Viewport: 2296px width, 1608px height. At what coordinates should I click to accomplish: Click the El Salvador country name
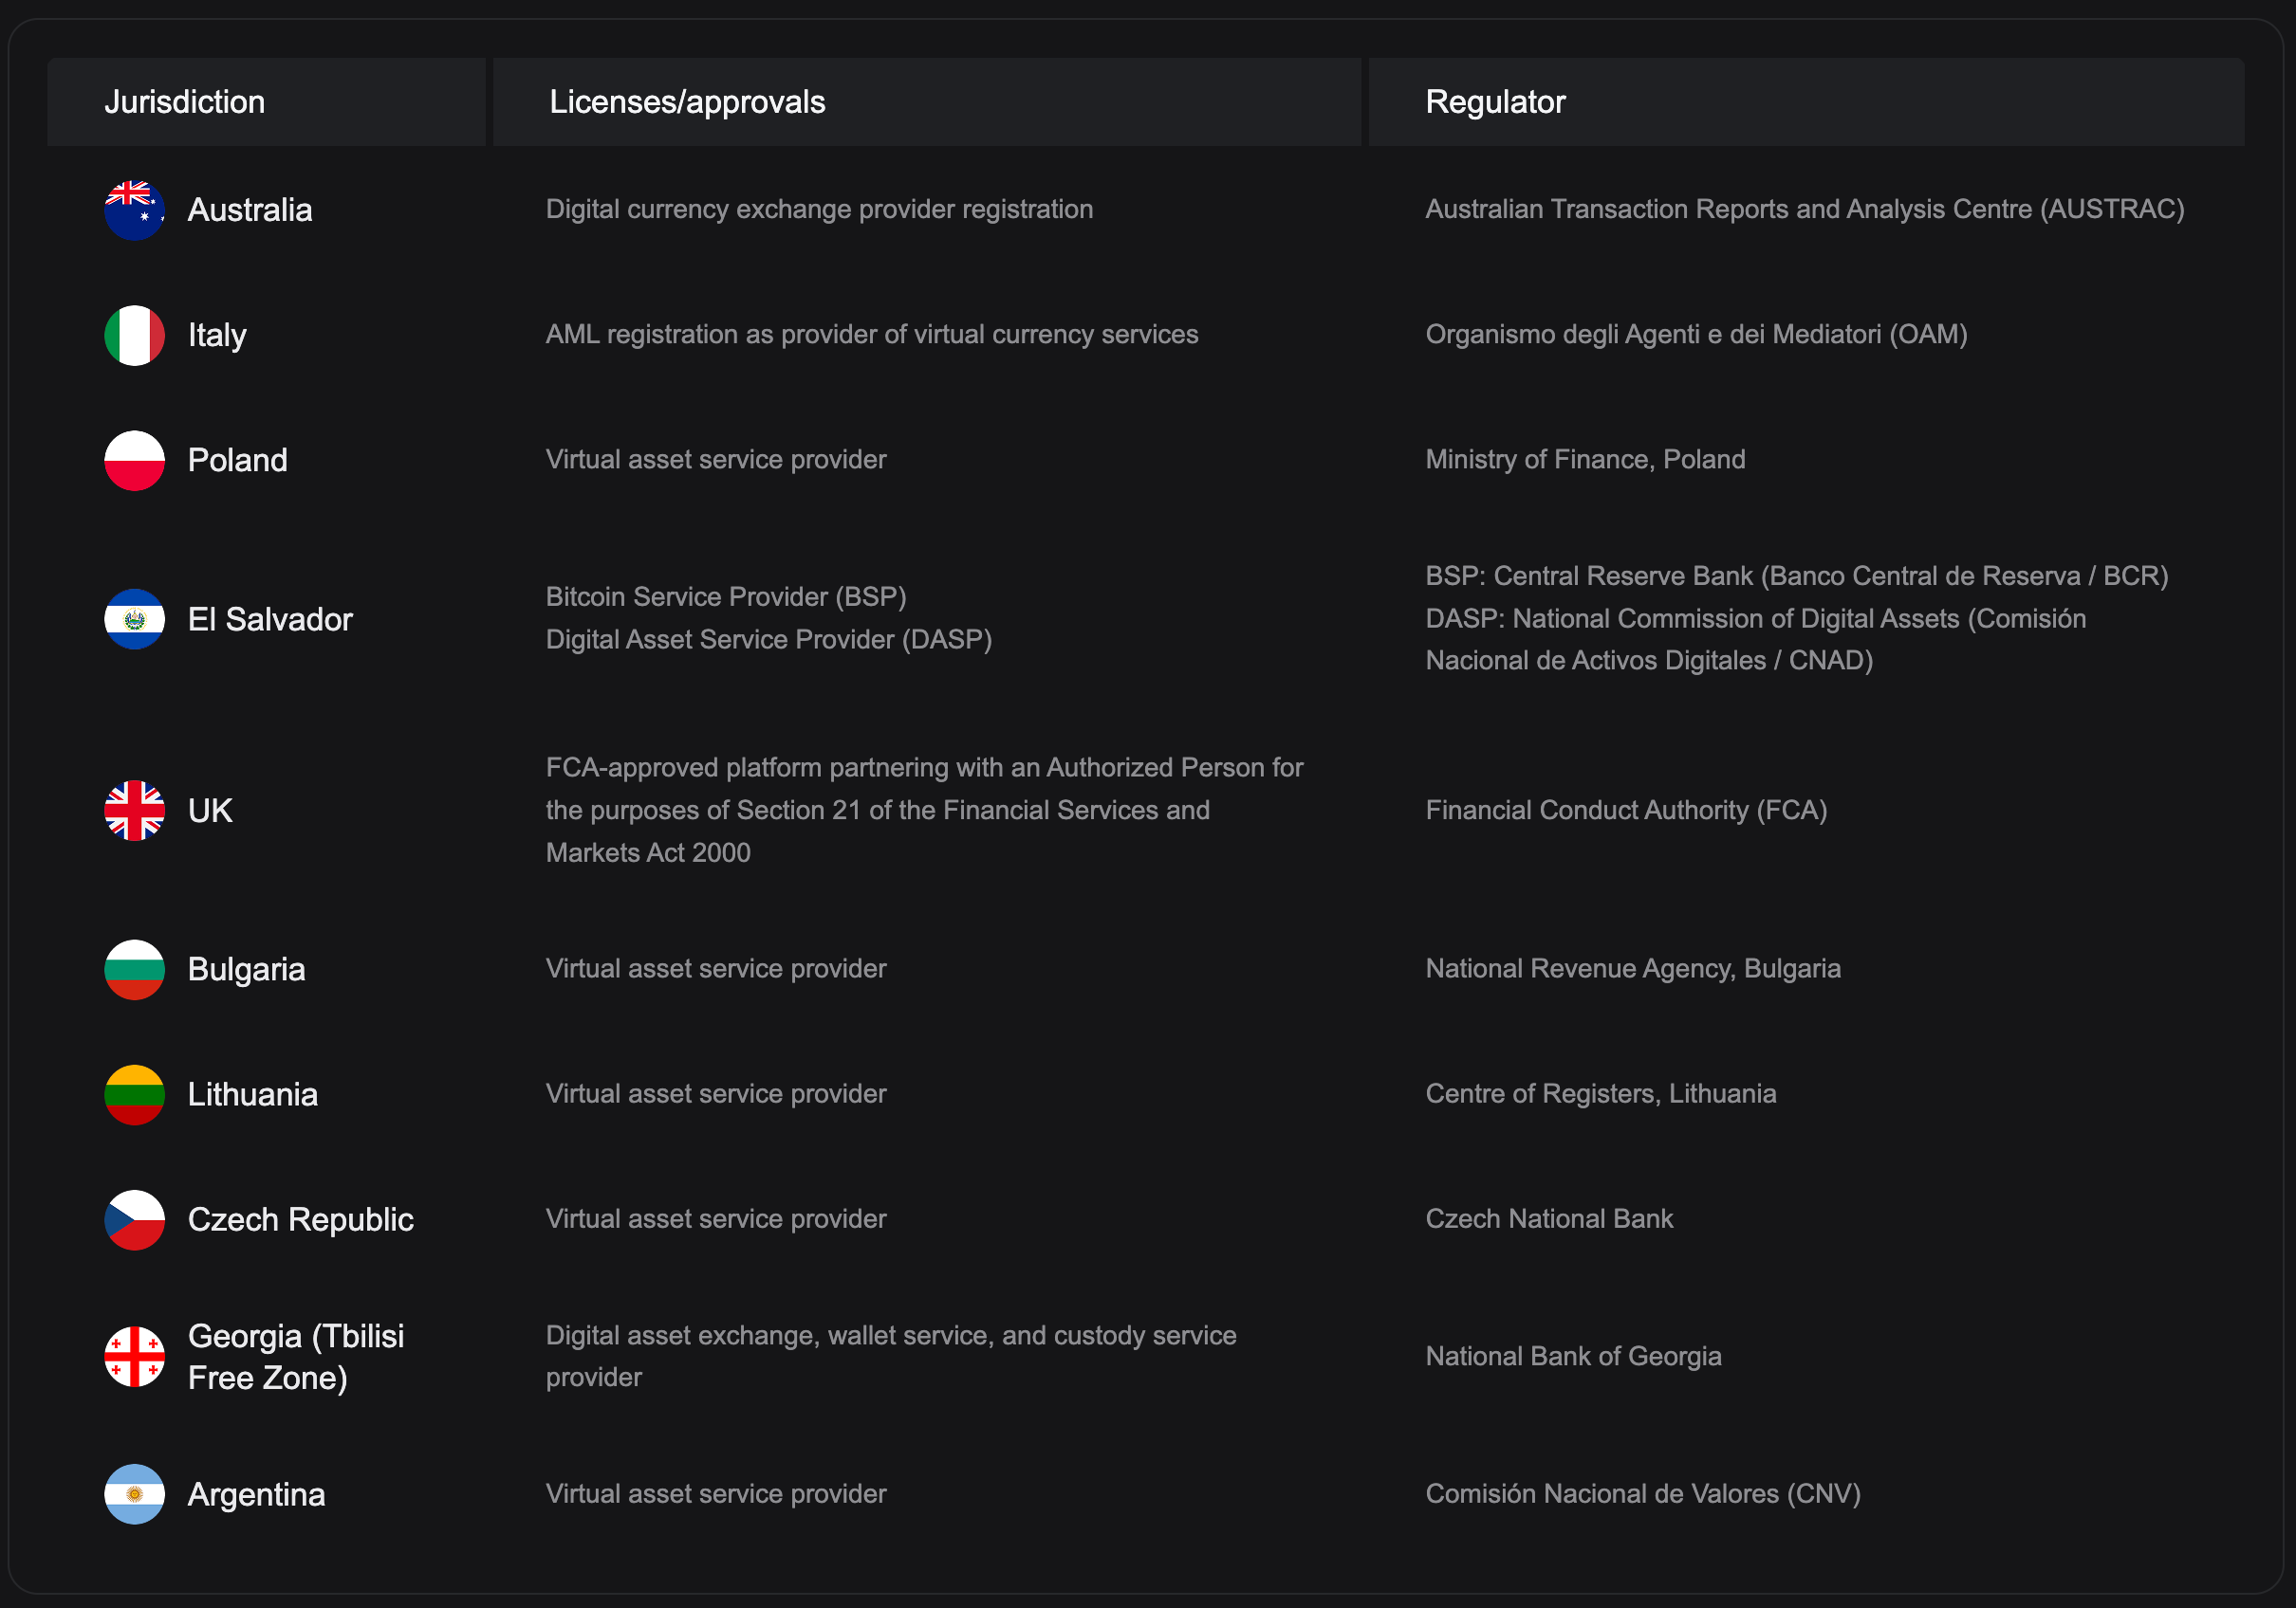tap(270, 620)
